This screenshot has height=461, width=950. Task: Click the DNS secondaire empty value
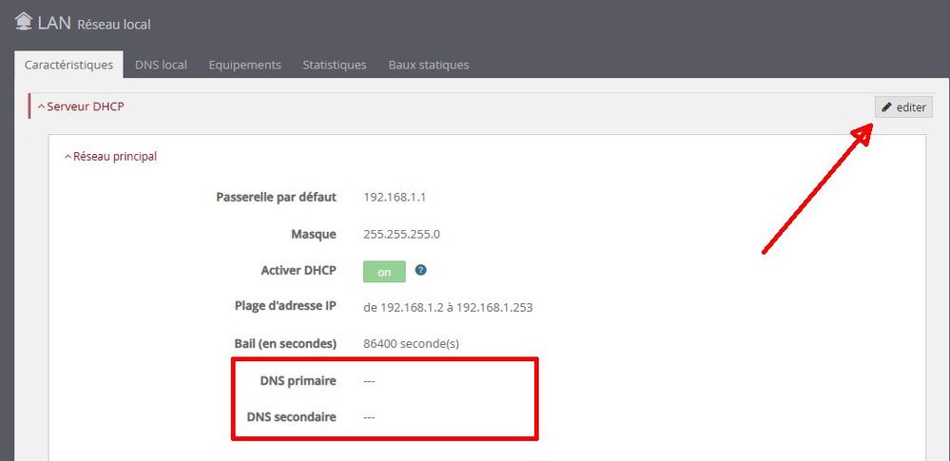[x=369, y=416]
